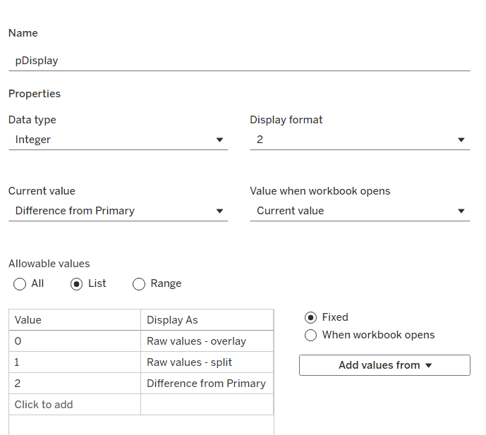Click the value cell containing 0
The height and width of the screenshot is (435, 486).
74,341
